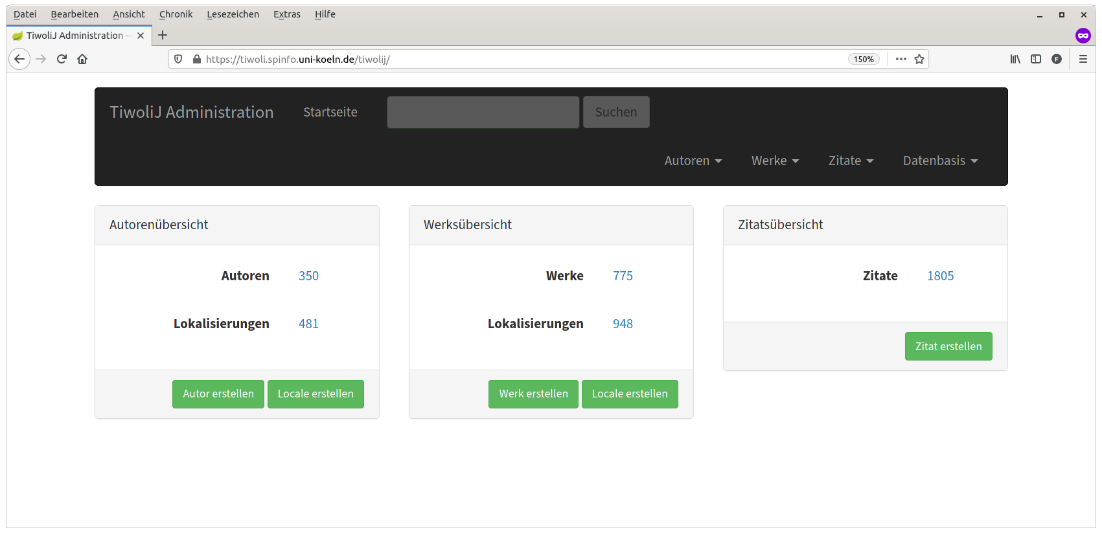Show tracking protection shield info

pyautogui.click(x=178, y=59)
